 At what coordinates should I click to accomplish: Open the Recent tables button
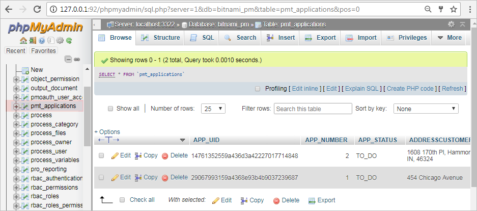16,50
